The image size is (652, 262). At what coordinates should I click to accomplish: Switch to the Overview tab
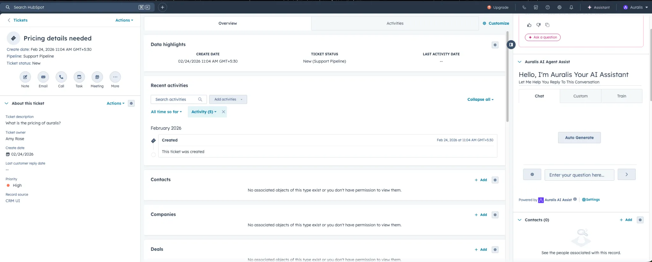point(228,23)
